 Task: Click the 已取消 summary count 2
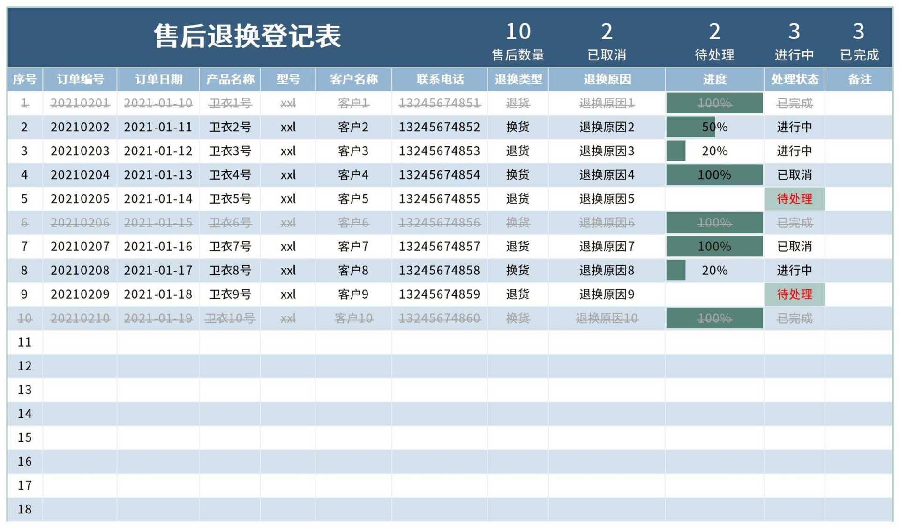click(607, 32)
